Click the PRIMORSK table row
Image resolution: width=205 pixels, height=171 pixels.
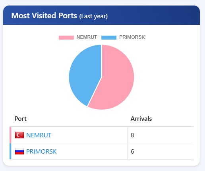[x=101, y=151]
